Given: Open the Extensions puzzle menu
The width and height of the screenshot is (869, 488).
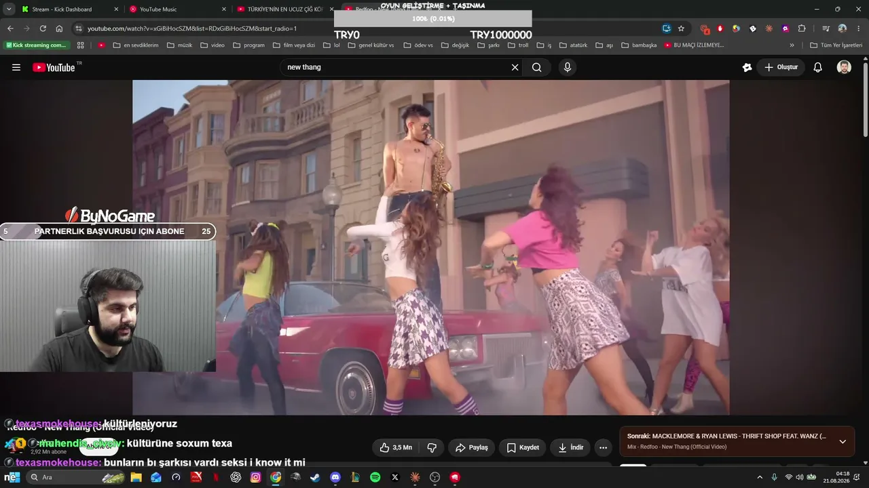Looking at the screenshot, I should (802, 28).
